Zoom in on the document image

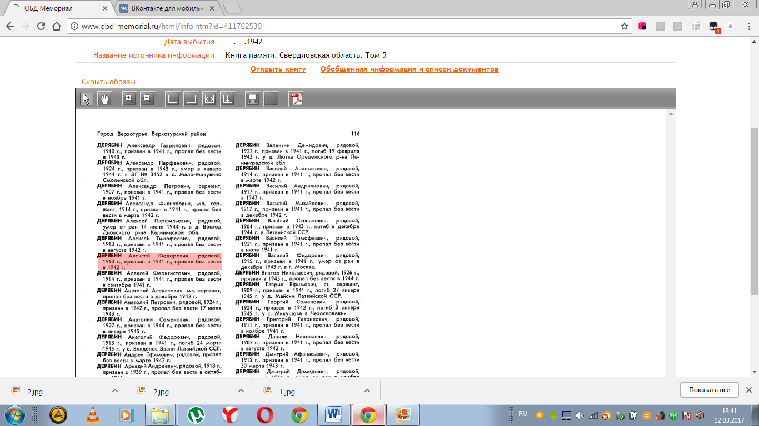pyautogui.click(x=129, y=99)
